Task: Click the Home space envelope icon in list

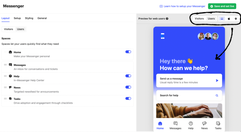Action: pos(10,52)
